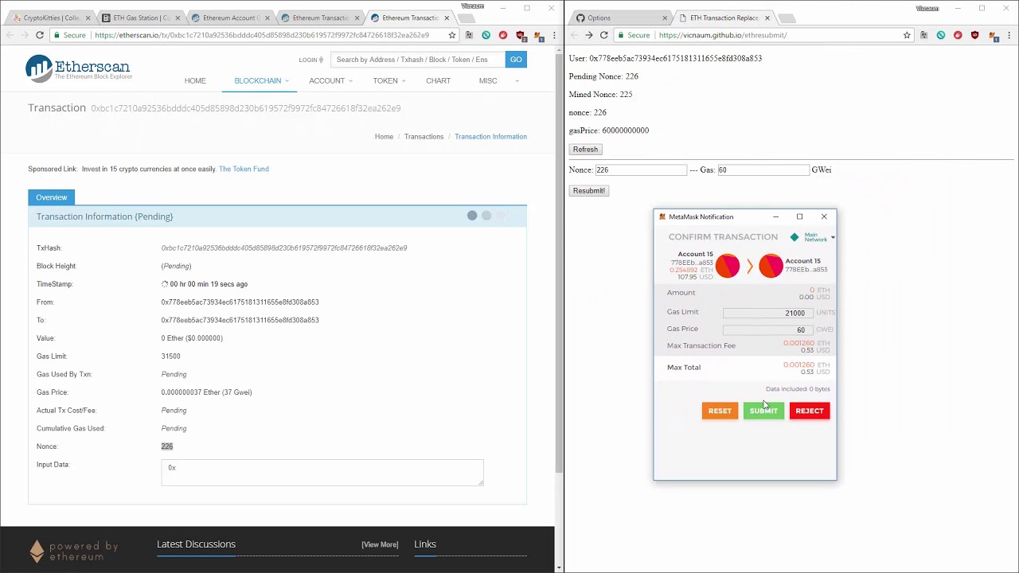Screen dimensions: 1019x573
Task: Click uBlock shield icon in Etherscan window
Action: pyautogui.click(x=521, y=35)
